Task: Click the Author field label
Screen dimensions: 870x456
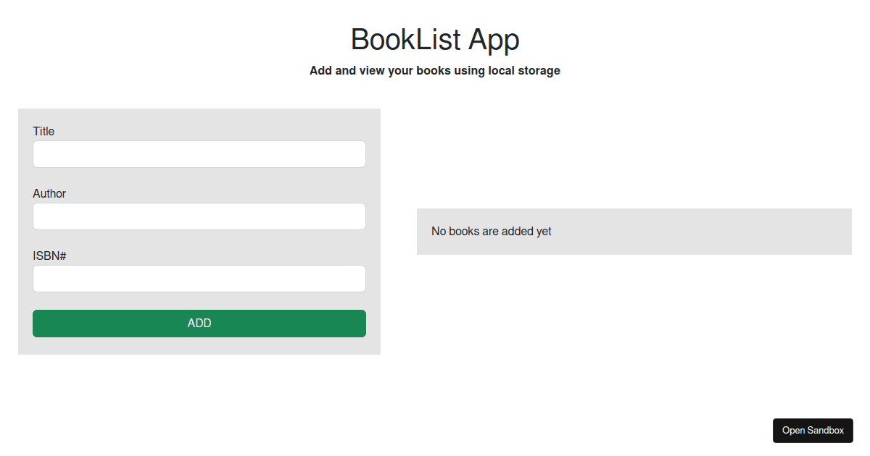Action: point(49,193)
